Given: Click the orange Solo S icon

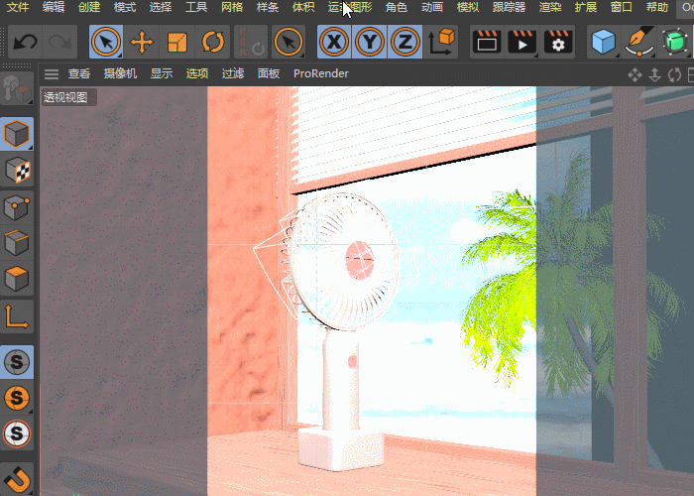Looking at the screenshot, I should click(17, 397).
